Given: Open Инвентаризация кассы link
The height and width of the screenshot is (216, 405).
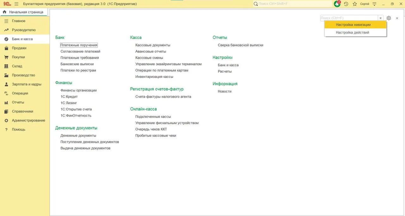Looking at the screenshot, I should (154, 77).
